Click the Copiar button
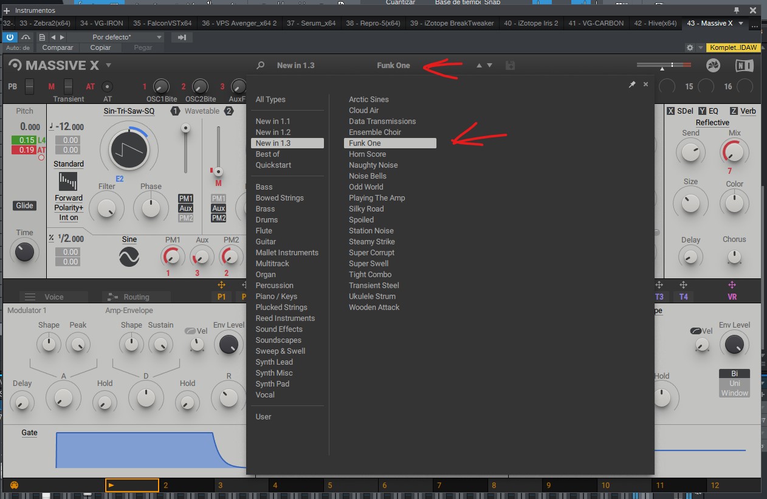The image size is (767, 499). click(100, 47)
